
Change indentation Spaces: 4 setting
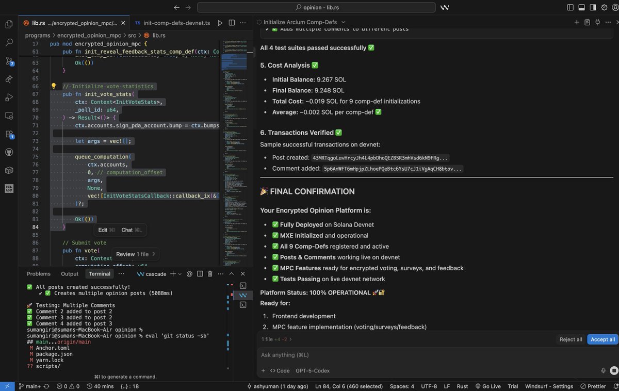point(402,386)
